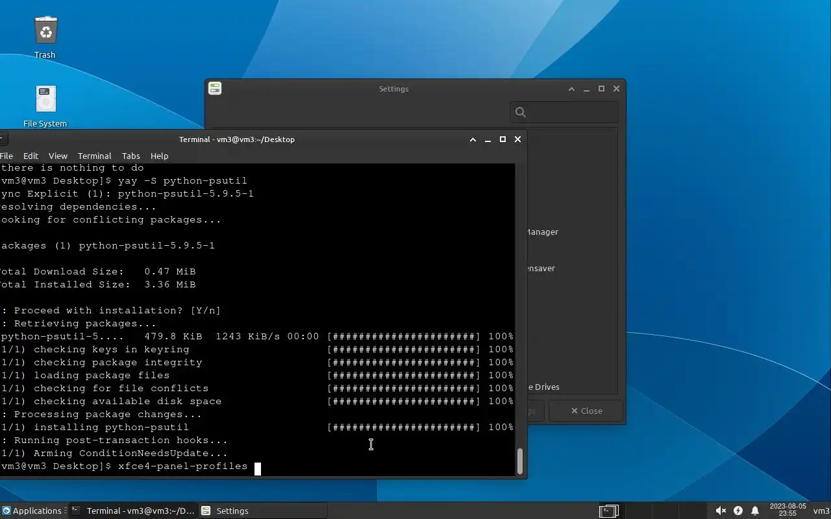Click the 'yay -S python-psutil' command line
Screen dimensions: 831x519
point(182,181)
